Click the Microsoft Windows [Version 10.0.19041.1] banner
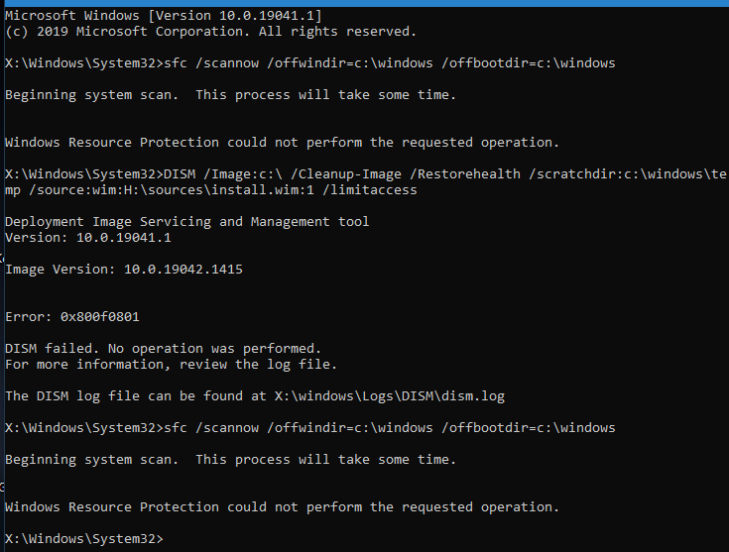Screen dimensions: 729x552 coord(164,16)
